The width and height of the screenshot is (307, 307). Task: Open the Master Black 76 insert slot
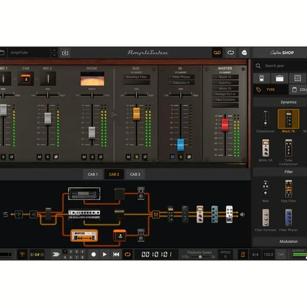225,77
